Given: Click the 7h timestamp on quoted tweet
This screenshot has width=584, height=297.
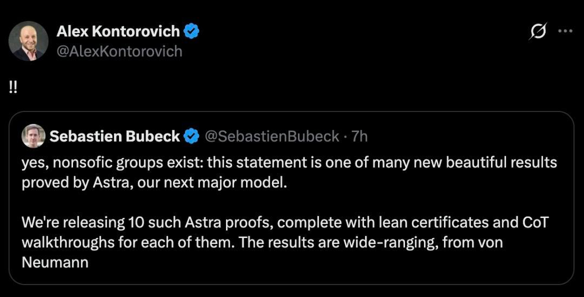Looking at the screenshot, I should pyautogui.click(x=360, y=136).
